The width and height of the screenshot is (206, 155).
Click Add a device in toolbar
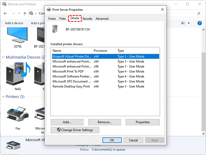[14, 23]
